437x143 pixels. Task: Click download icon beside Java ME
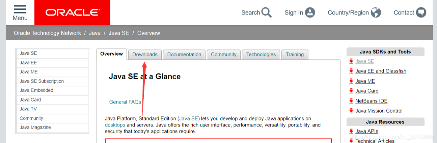coord(351,81)
